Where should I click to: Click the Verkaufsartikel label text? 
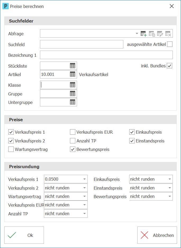tap(94, 75)
